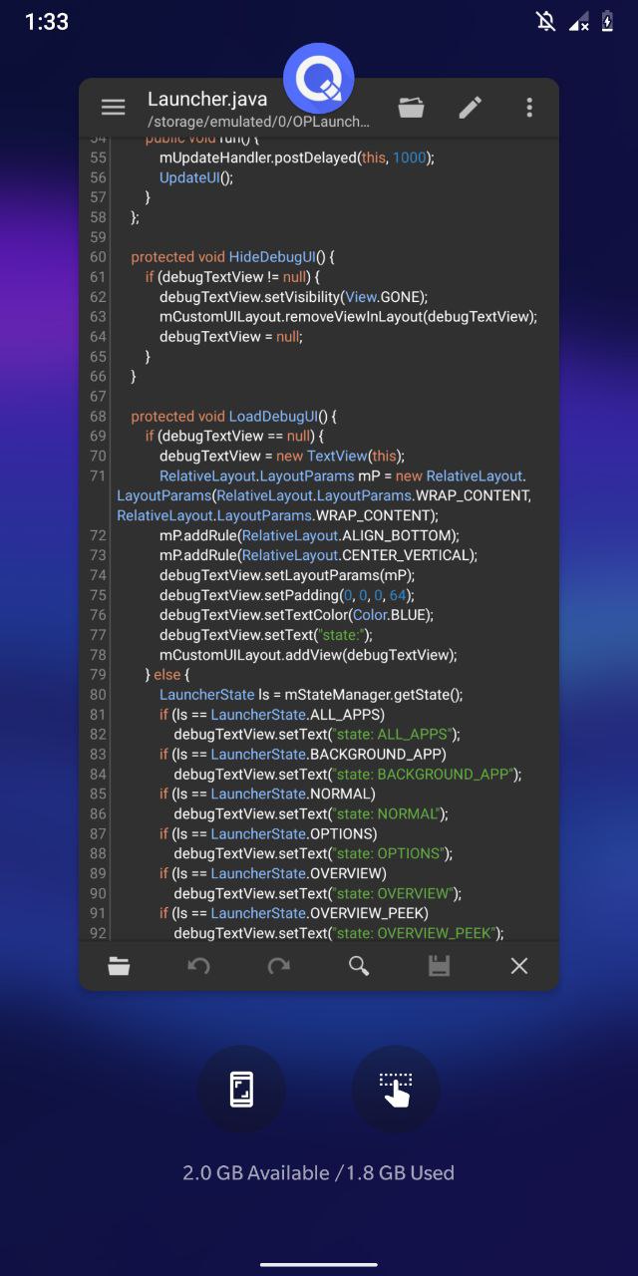
Task: Open the three-dot overflow menu
Action: 529,108
